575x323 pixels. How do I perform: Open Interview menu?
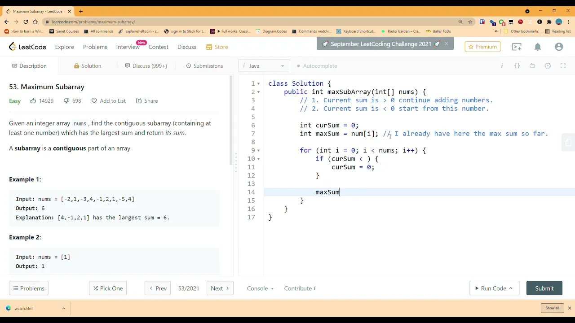pyautogui.click(x=128, y=47)
